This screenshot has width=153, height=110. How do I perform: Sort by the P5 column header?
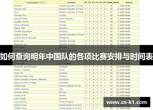[101, 2]
